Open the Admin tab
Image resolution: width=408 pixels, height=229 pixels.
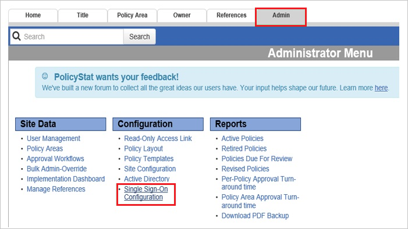tap(281, 16)
